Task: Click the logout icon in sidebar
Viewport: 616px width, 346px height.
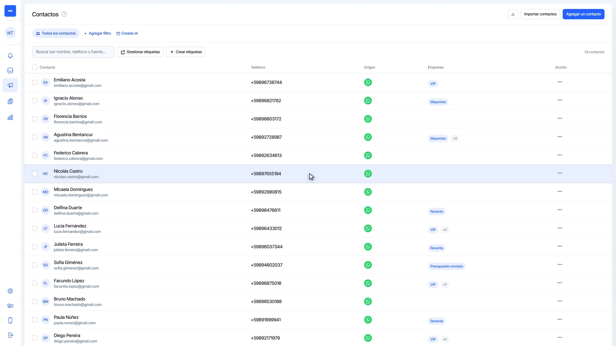Action: tap(10, 335)
